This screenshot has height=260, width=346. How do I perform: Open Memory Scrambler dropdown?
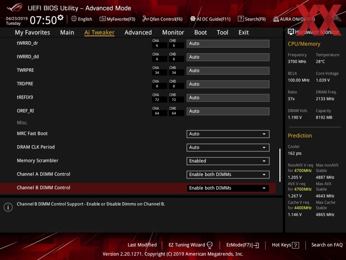coord(228,161)
